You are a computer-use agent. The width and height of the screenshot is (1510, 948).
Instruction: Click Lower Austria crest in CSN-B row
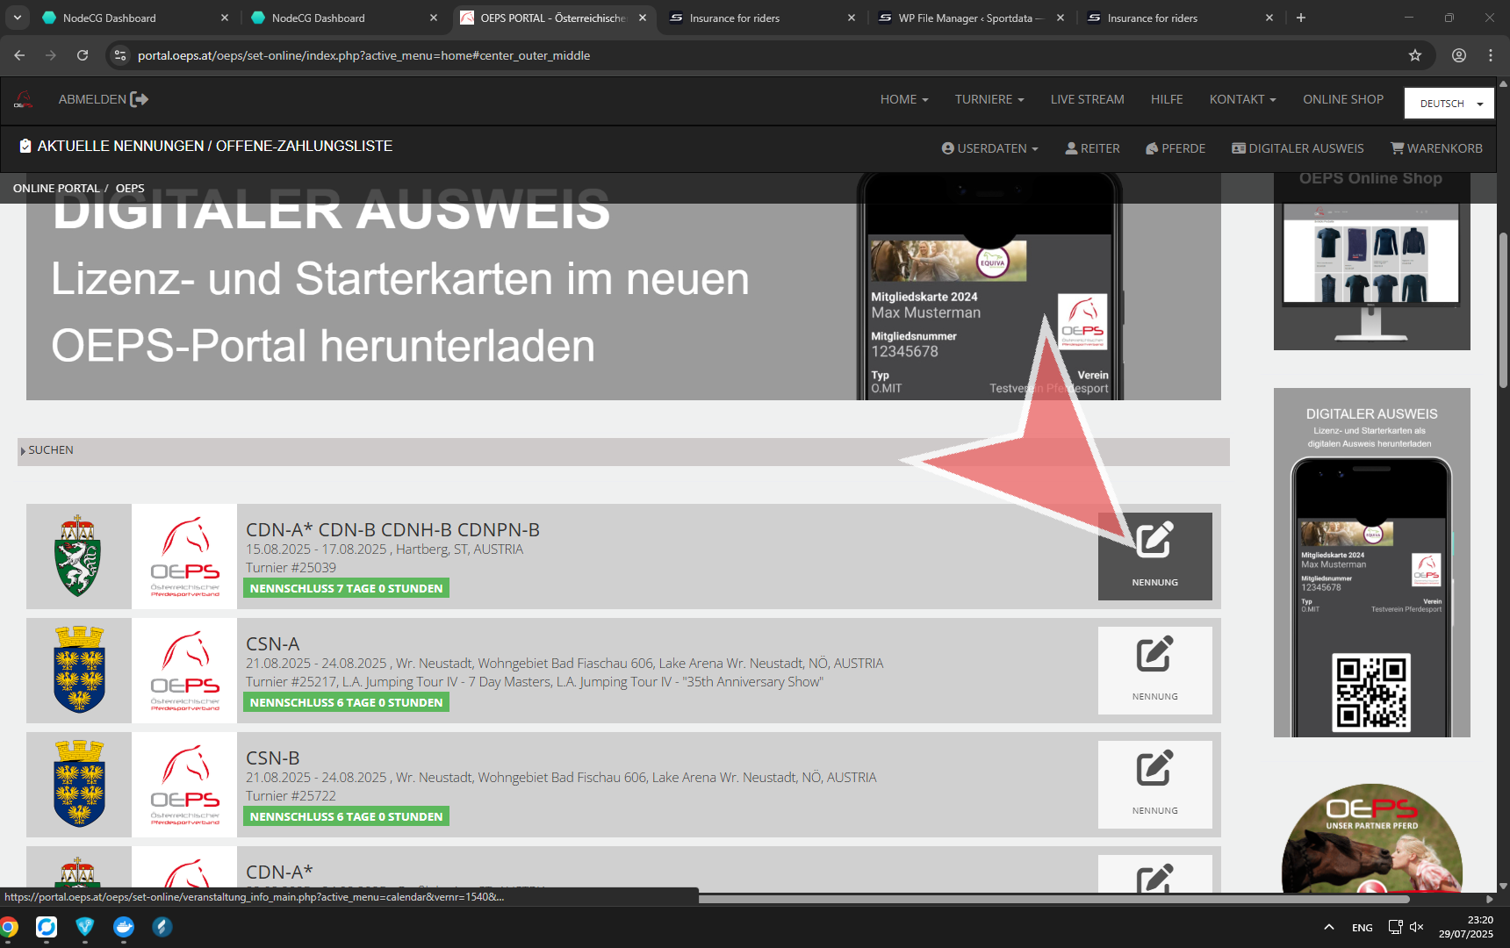point(79,784)
